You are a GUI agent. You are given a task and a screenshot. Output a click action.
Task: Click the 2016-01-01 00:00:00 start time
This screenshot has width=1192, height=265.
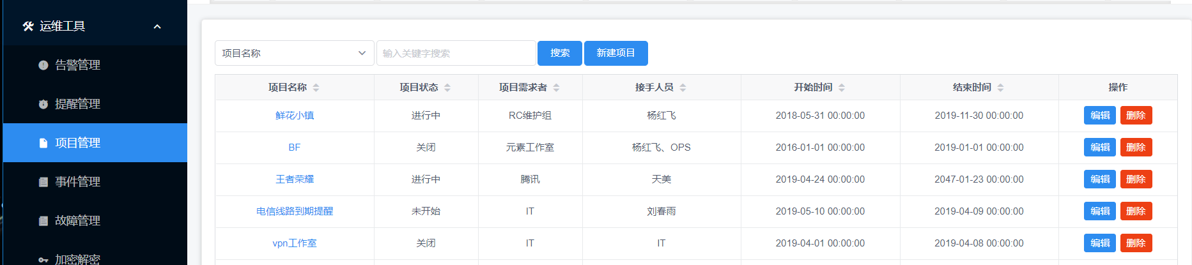click(820, 148)
